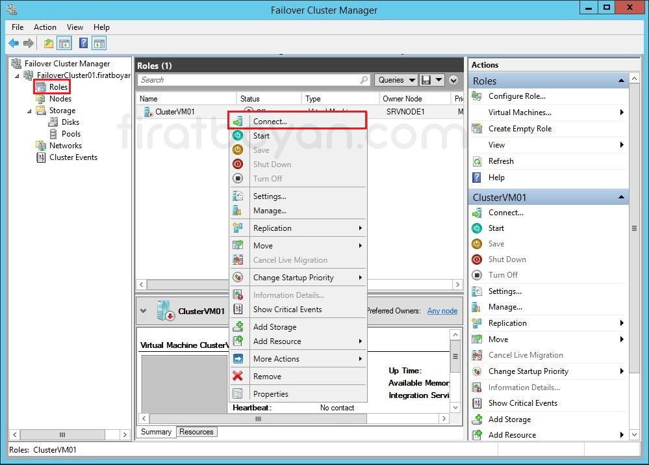
Task: Click the Properties icon in the context menu
Action: [238, 393]
